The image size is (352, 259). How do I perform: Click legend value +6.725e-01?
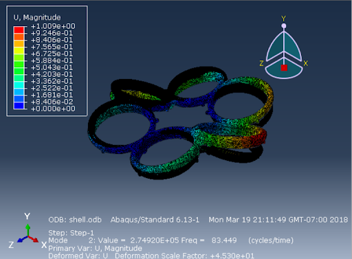click(52, 54)
